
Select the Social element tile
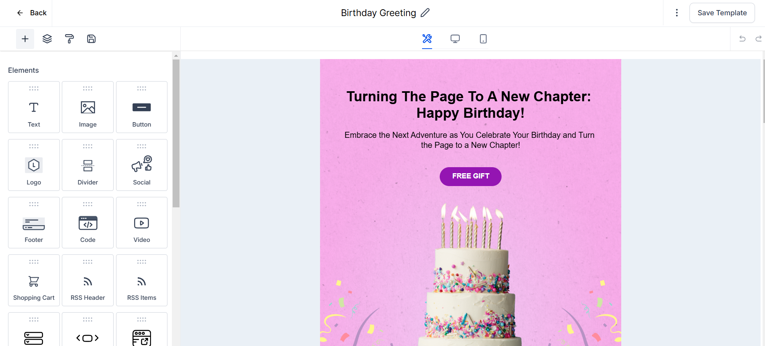tap(142, 165)
